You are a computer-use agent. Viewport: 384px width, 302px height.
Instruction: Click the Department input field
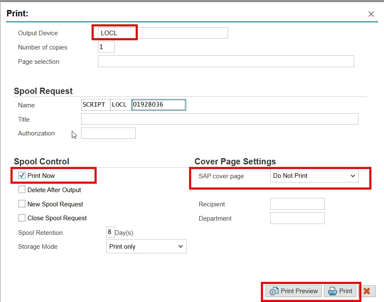(297, 218)
